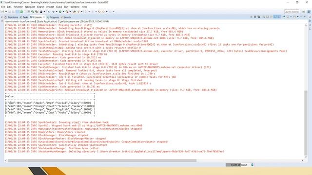The height and width of the screenshot is (175, 312).
Task: Open the External Tools dropdown arrow
Action: (70, 12)
